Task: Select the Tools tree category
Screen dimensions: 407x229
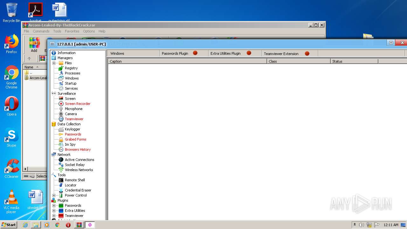Action: pos(62,175)
